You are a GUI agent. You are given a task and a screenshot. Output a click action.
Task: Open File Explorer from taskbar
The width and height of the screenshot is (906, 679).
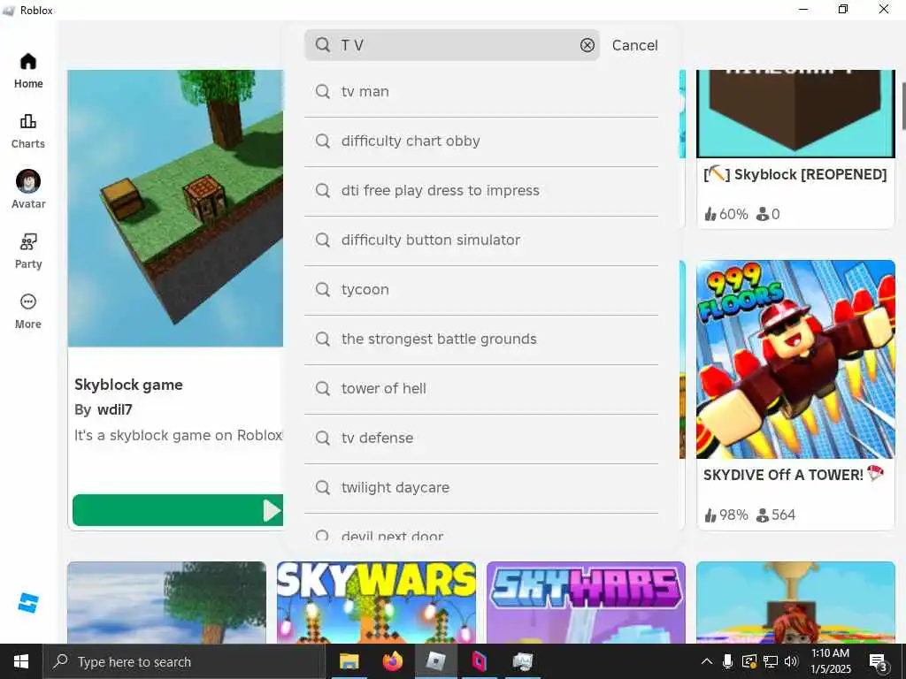coord(349,661)
